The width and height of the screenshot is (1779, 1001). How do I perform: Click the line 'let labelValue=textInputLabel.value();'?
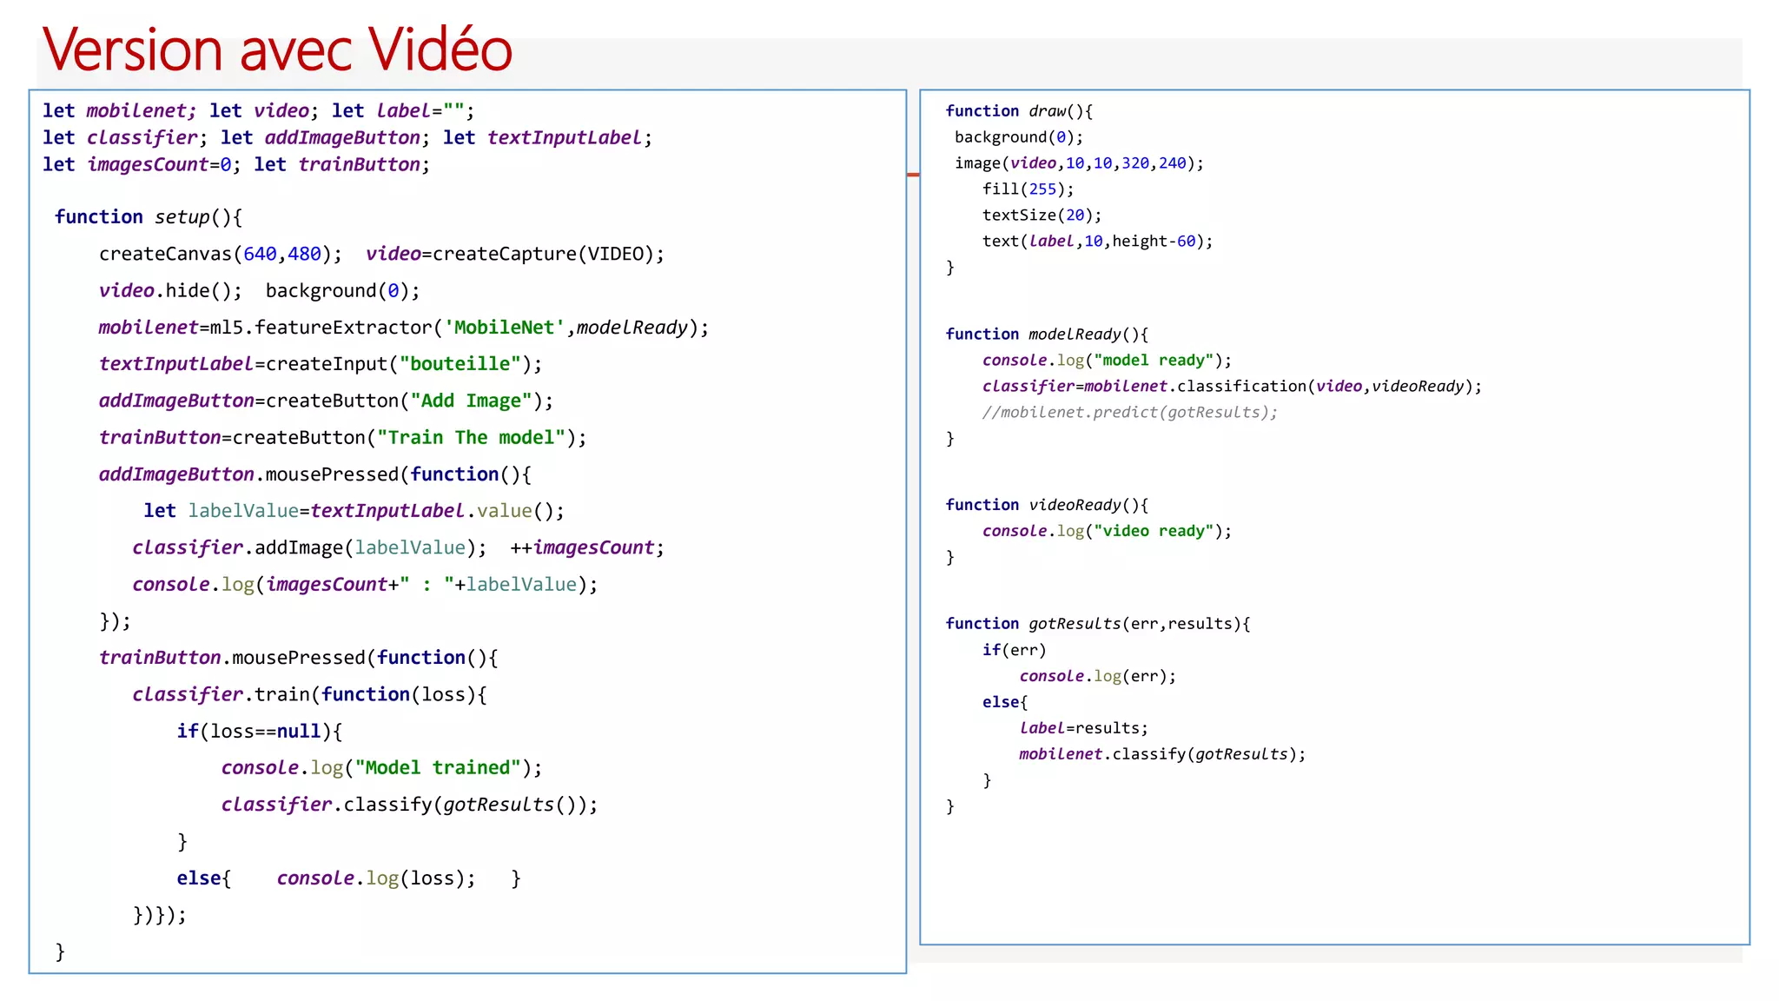pos(354,511)
